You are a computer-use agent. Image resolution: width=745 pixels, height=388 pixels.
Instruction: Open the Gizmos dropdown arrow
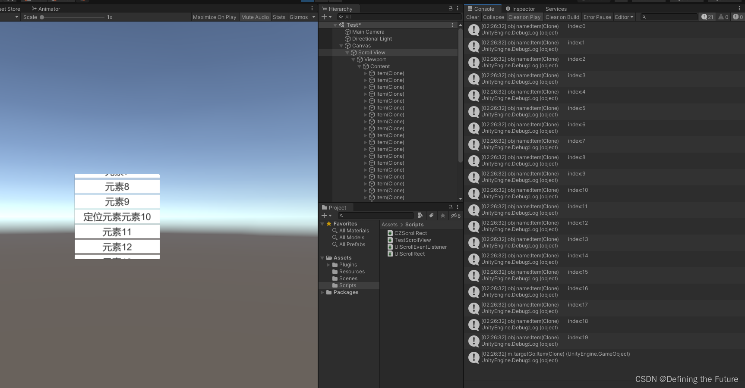314,17
